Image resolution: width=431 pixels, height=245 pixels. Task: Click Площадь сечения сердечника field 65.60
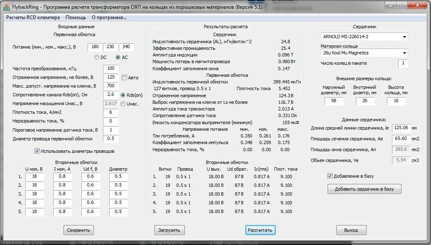click(x=401, y=139)
